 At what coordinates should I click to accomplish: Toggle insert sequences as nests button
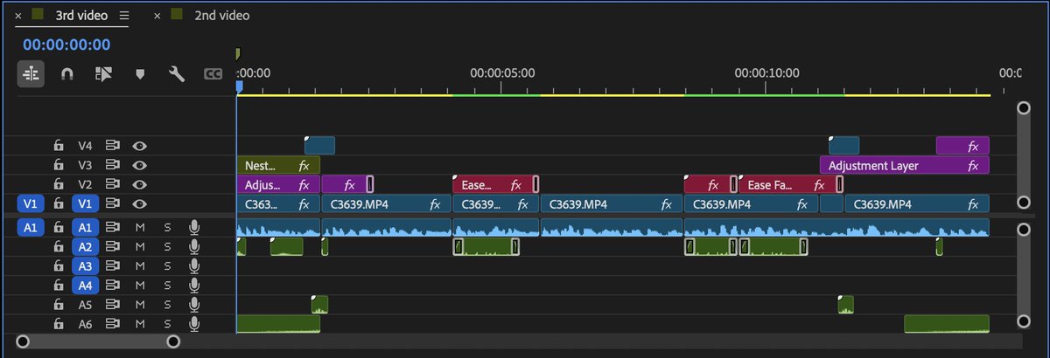tap(30, 74)
